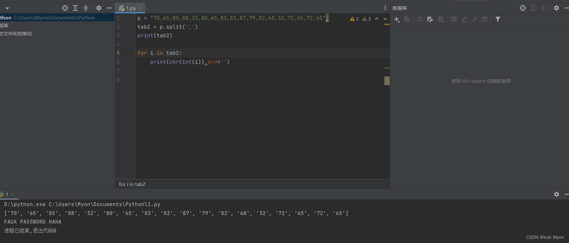Expand all in database panel
The height and width of the screenshot is (243, 569).
tap(533, 8)
